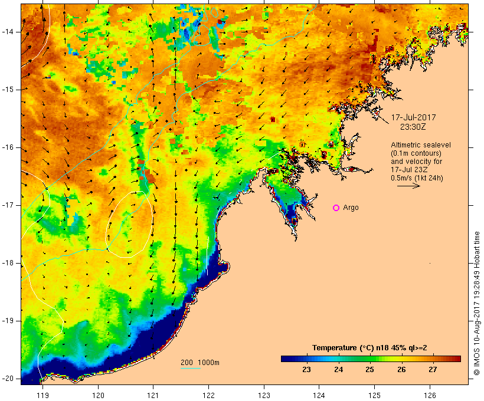Click colorbar label '26'
The image size is (484, 401).
coord(401,370)
